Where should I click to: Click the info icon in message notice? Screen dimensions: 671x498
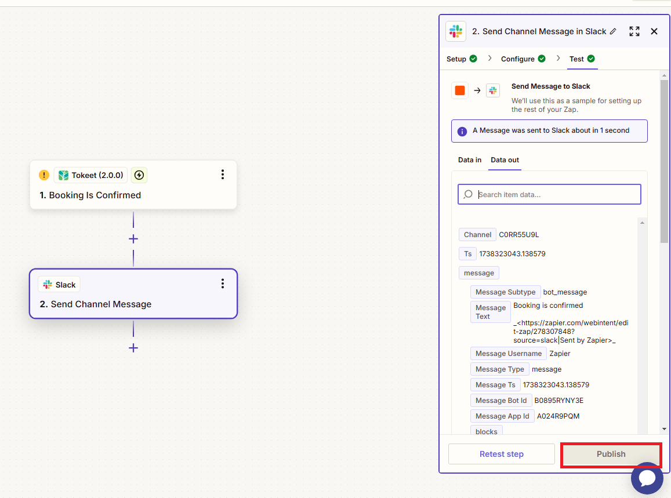462,132
